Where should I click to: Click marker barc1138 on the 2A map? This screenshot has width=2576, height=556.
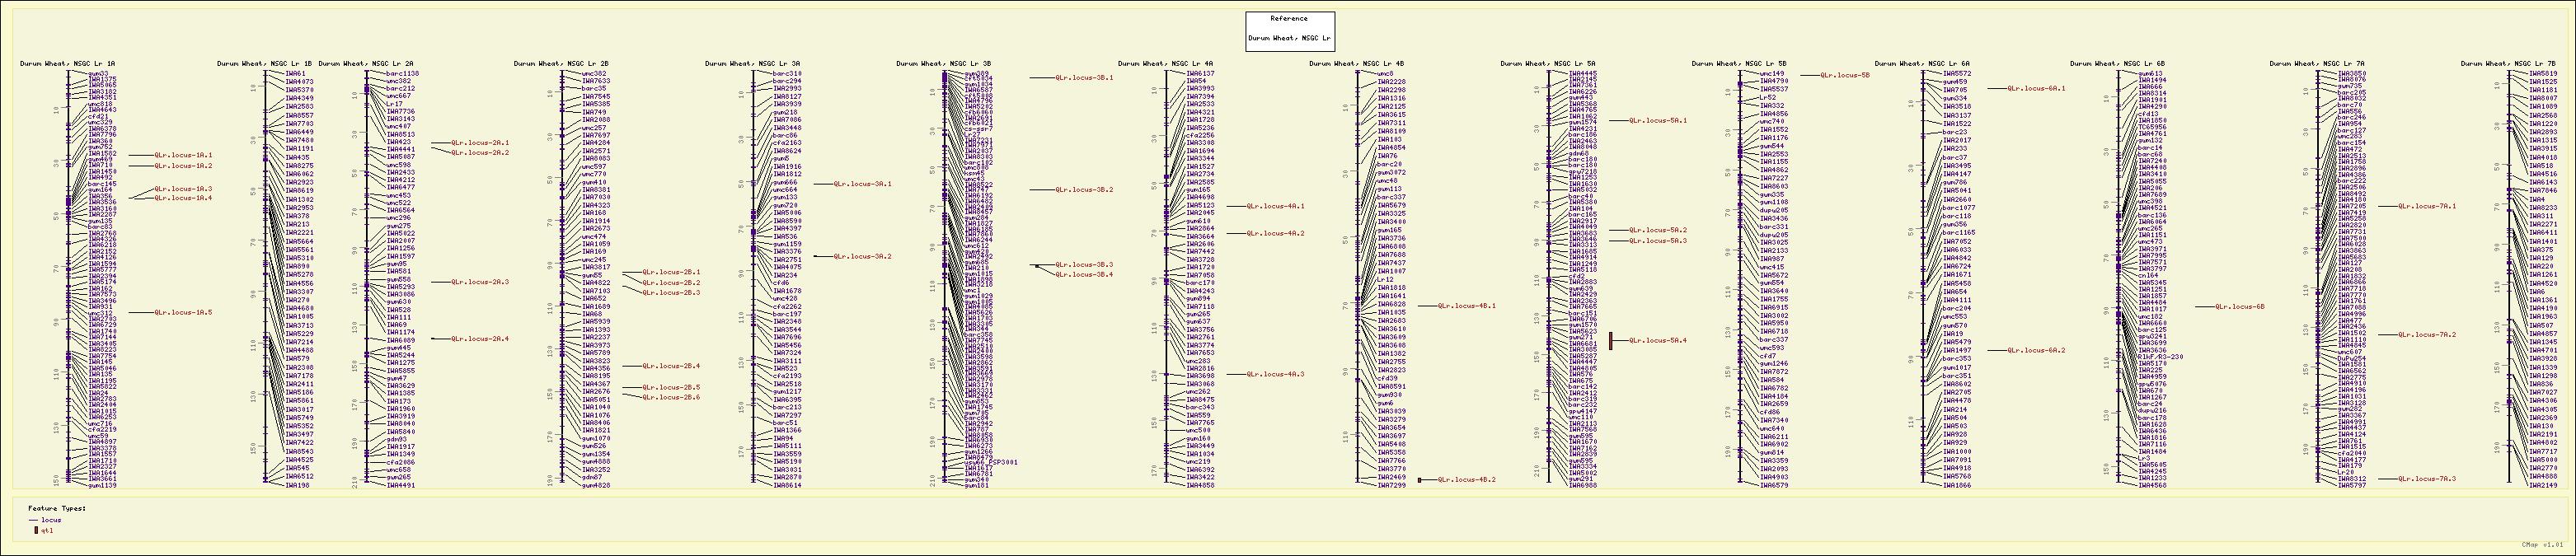click(x=402, y=73)
